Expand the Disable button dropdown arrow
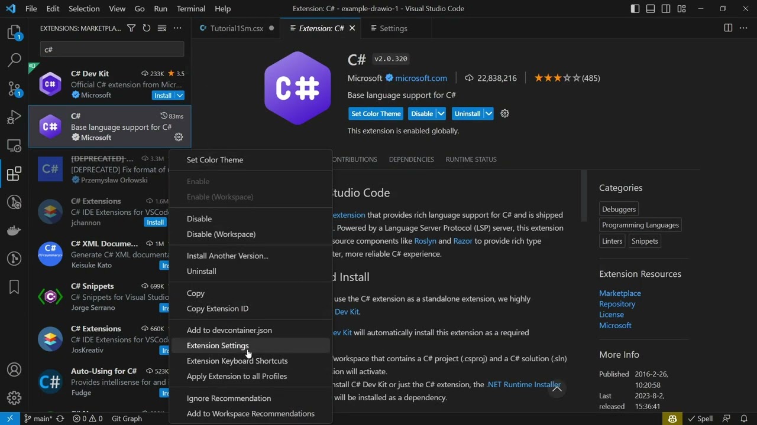Image resolution: width=757 pixels, height=425 pixels. tap(441, 114)
